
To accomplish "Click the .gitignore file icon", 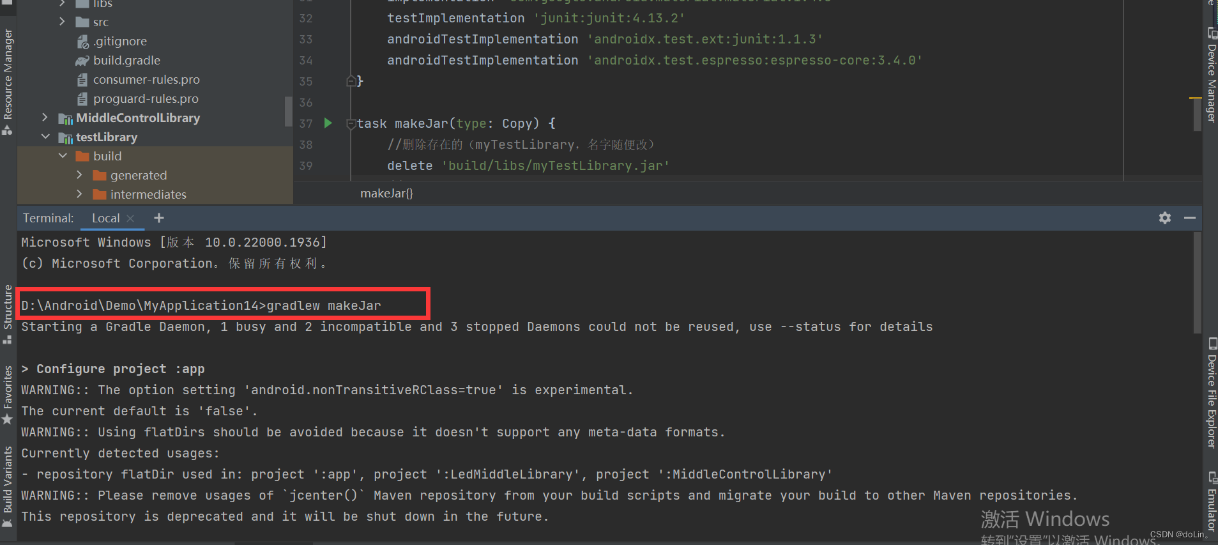I will [x=82, y=42].
